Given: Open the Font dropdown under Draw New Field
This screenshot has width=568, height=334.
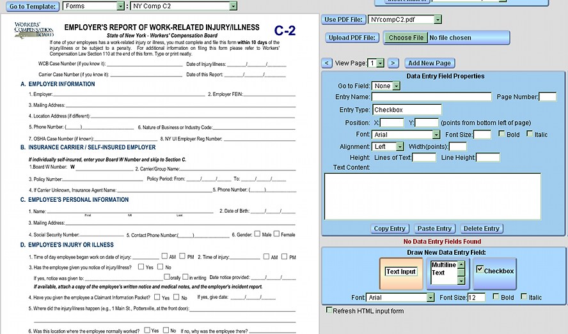Looking at the screenshot, I should point(400,298).
